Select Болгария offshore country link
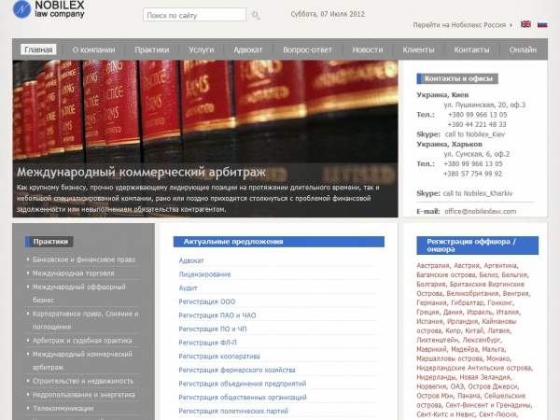Image resolution: width=560 pixels, height=420 pixels. pos(430,285)
